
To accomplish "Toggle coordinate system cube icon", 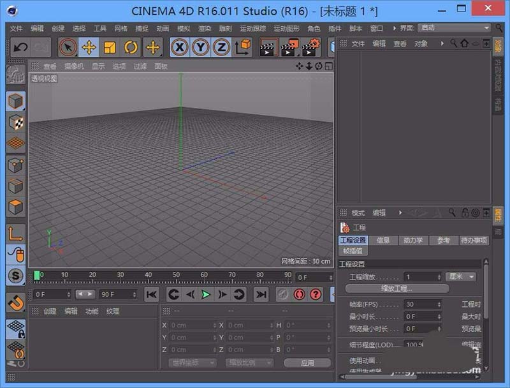I will coord(242,47).
